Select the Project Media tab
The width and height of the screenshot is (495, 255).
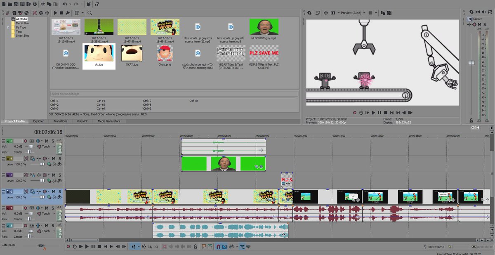point(14,121)
